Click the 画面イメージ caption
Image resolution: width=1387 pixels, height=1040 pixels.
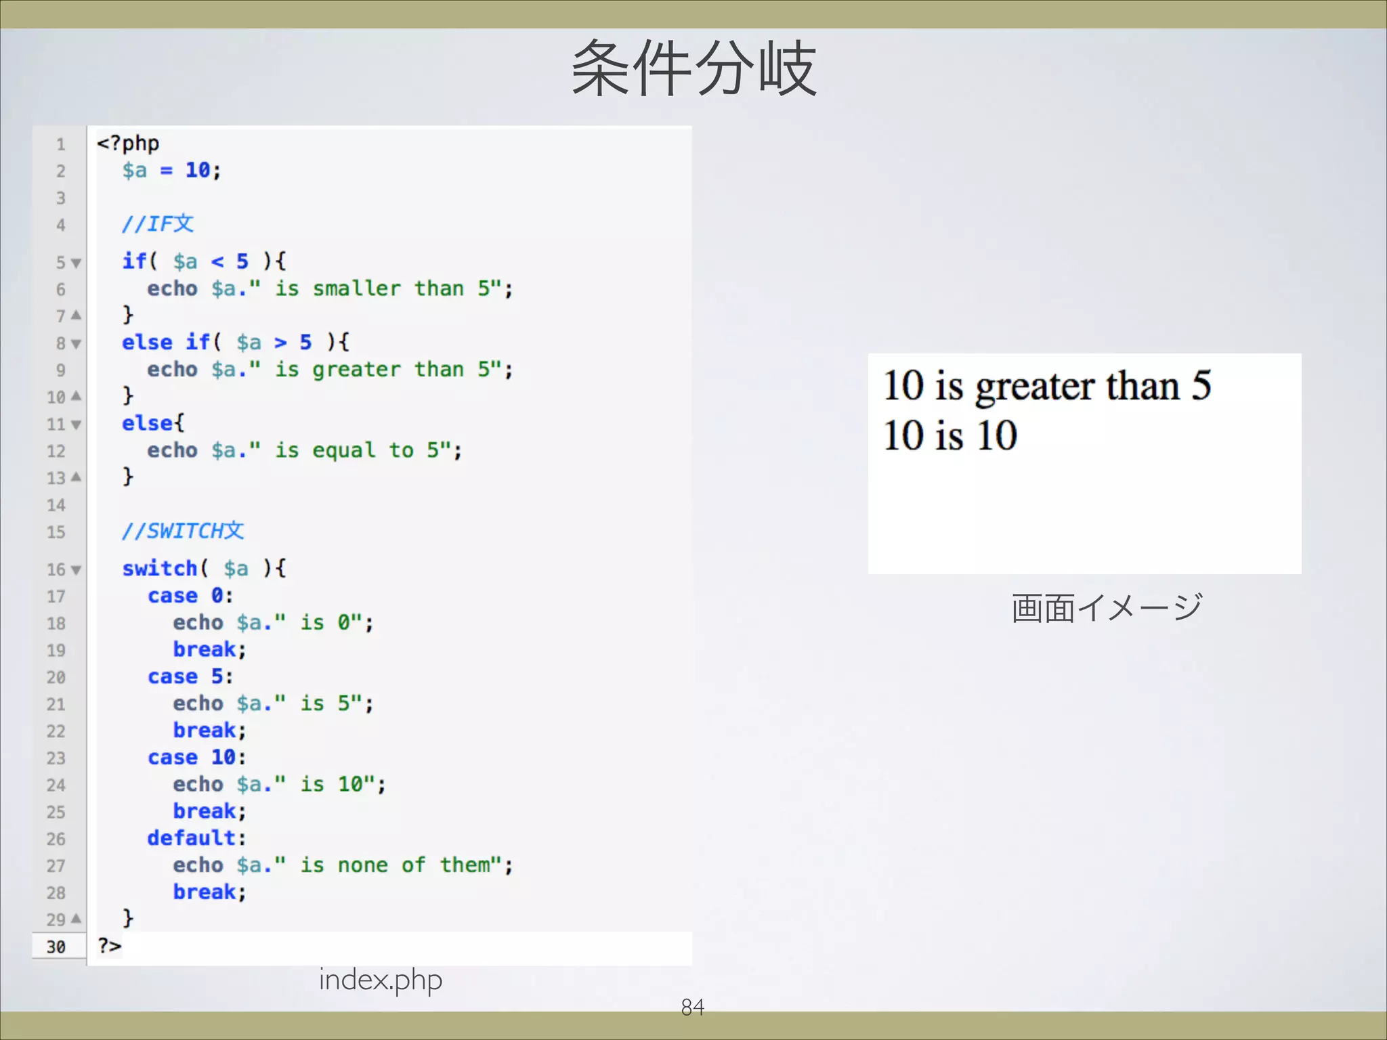(1107, 607)
